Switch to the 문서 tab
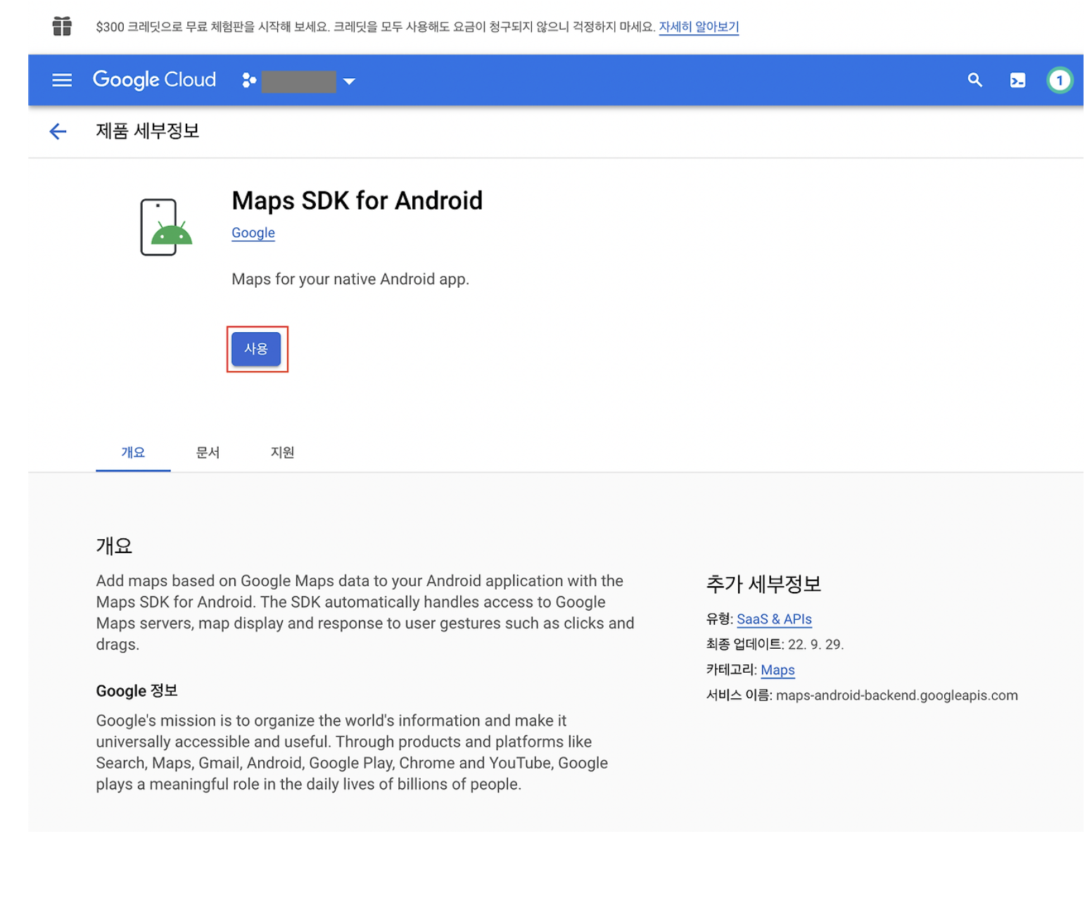1092x905 pixels. (x=208, y=452)
